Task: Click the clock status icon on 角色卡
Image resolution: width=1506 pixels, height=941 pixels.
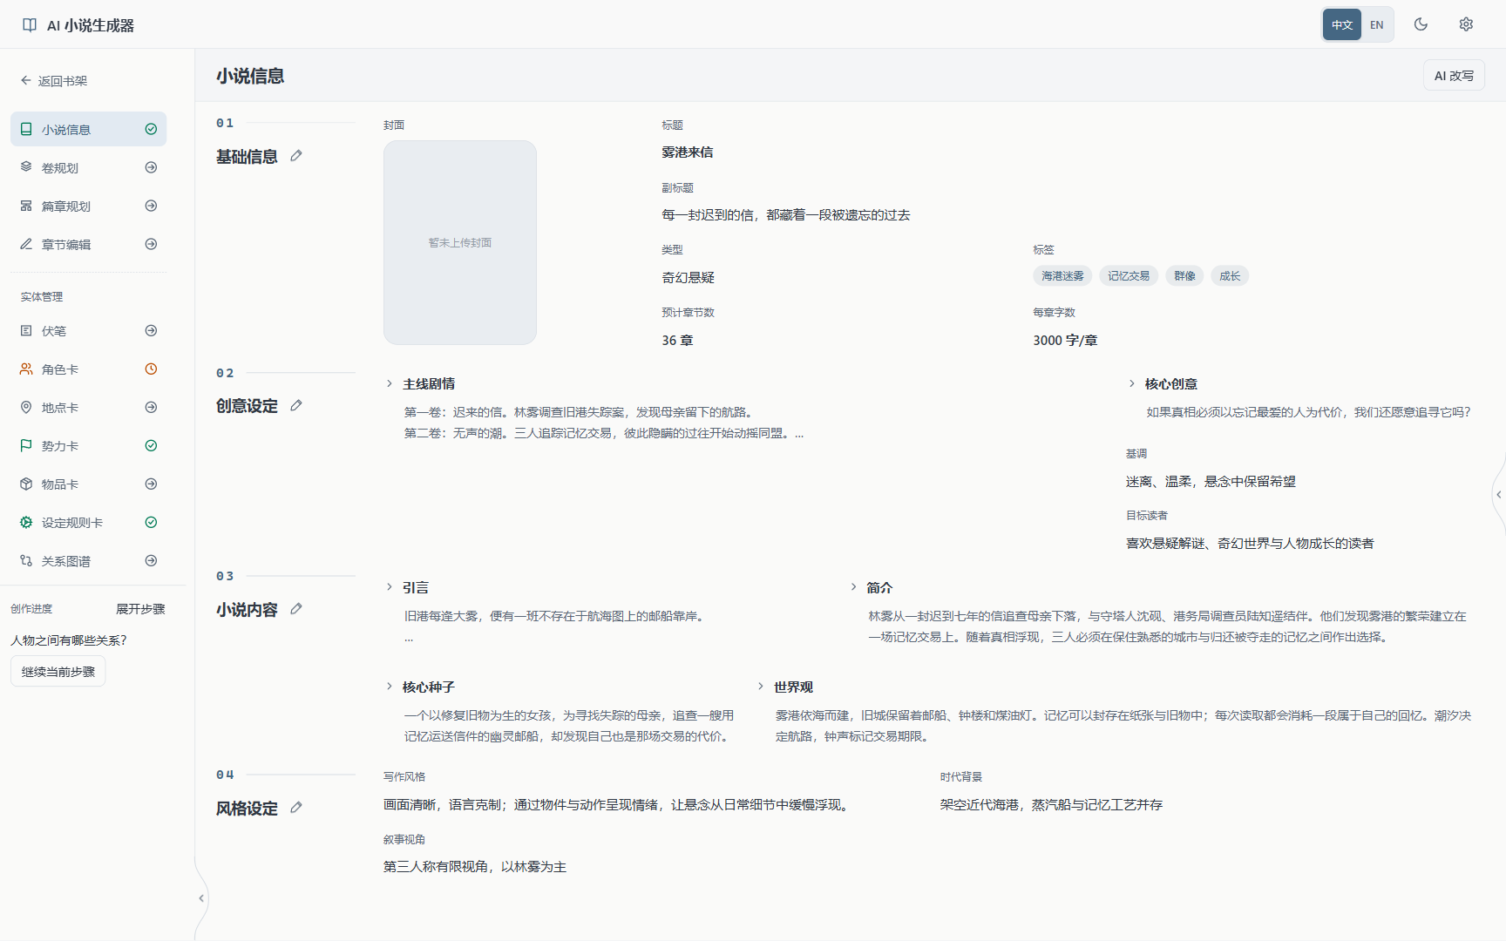Action: (x=151, y=369)
